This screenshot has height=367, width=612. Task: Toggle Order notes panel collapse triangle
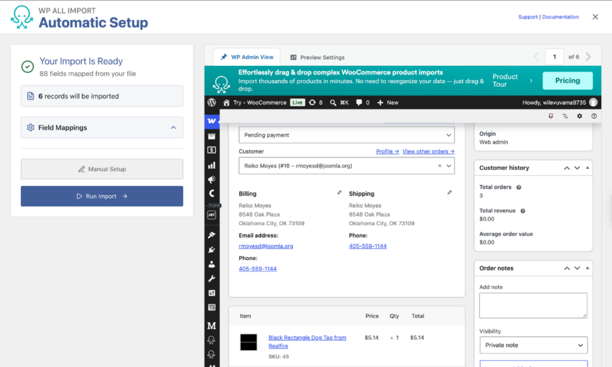click(x=587, y=268)
